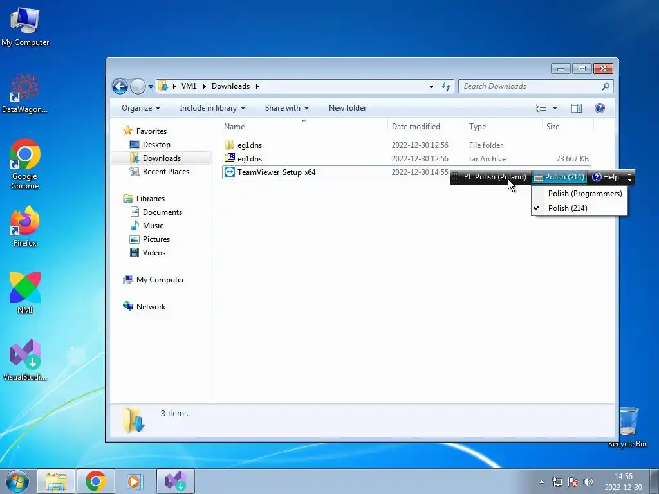Click Polish (214) keyboard layout button
The image size is (659, 494).
(x=559, y=177)
